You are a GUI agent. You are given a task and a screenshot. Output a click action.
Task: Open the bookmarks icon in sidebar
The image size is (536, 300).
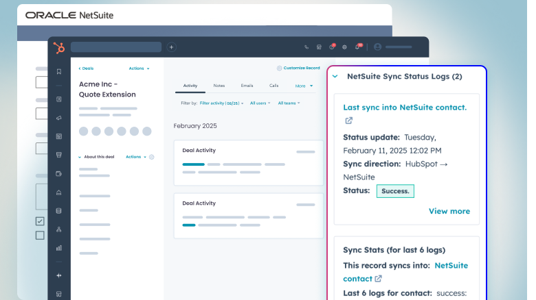coord(59,71)
